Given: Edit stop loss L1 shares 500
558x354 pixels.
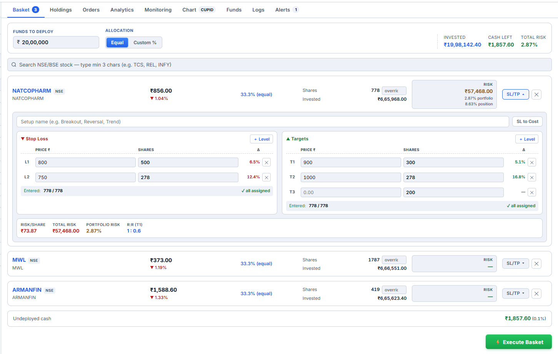Looking at the screenshot, I should pyautogui.click(x=188, y=163).
